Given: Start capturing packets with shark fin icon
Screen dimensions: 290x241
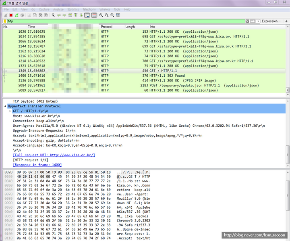Looking at the screenshot, I should tap(6, 15).
